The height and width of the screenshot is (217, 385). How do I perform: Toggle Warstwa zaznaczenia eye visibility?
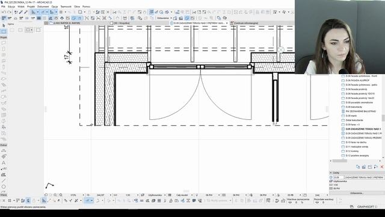(x=290, y=203)
